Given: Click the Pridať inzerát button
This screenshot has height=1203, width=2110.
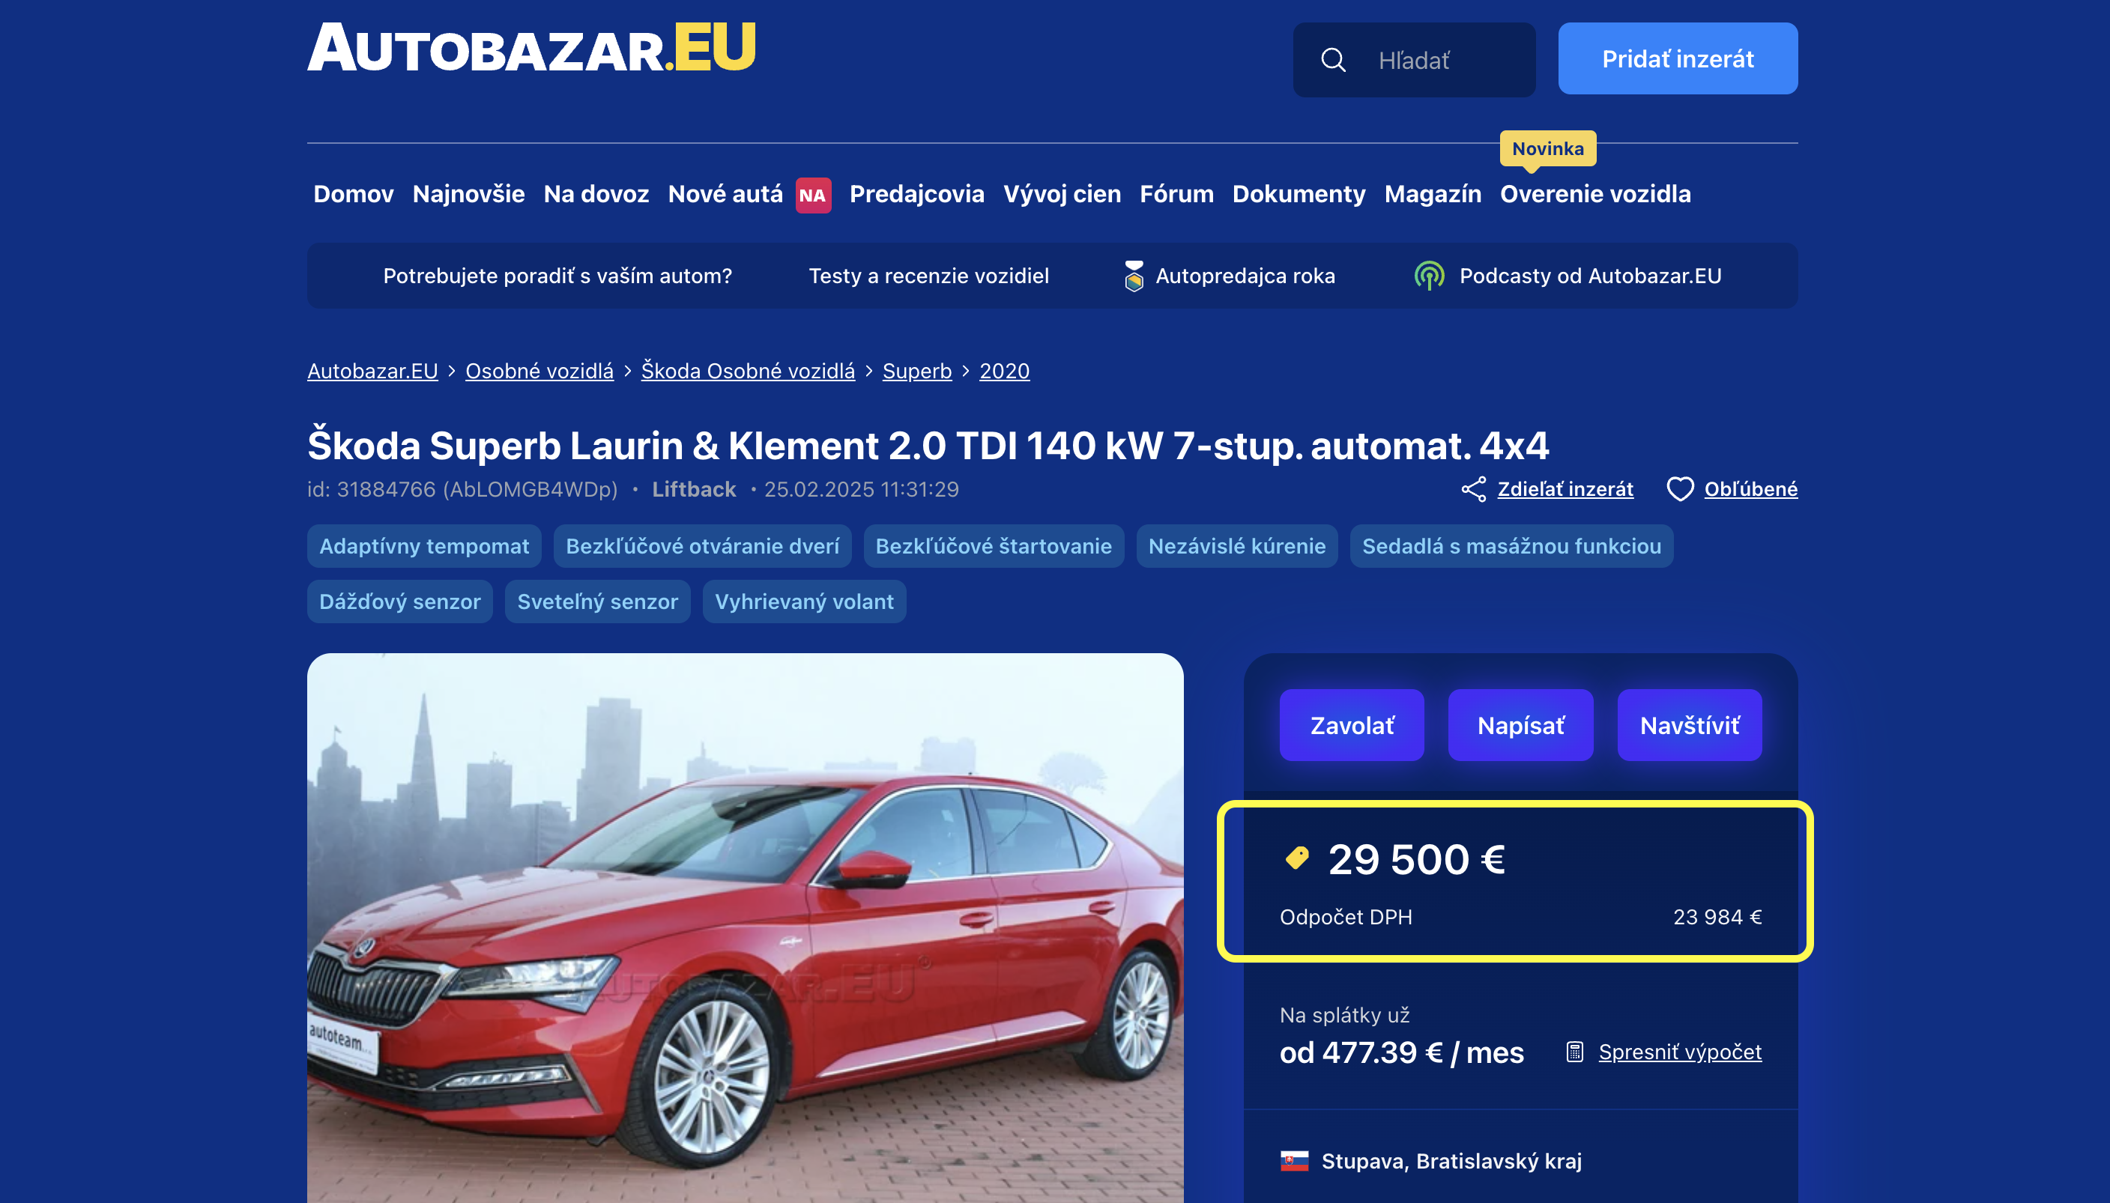Looking at the screenshot, I should click(1678, 58).
